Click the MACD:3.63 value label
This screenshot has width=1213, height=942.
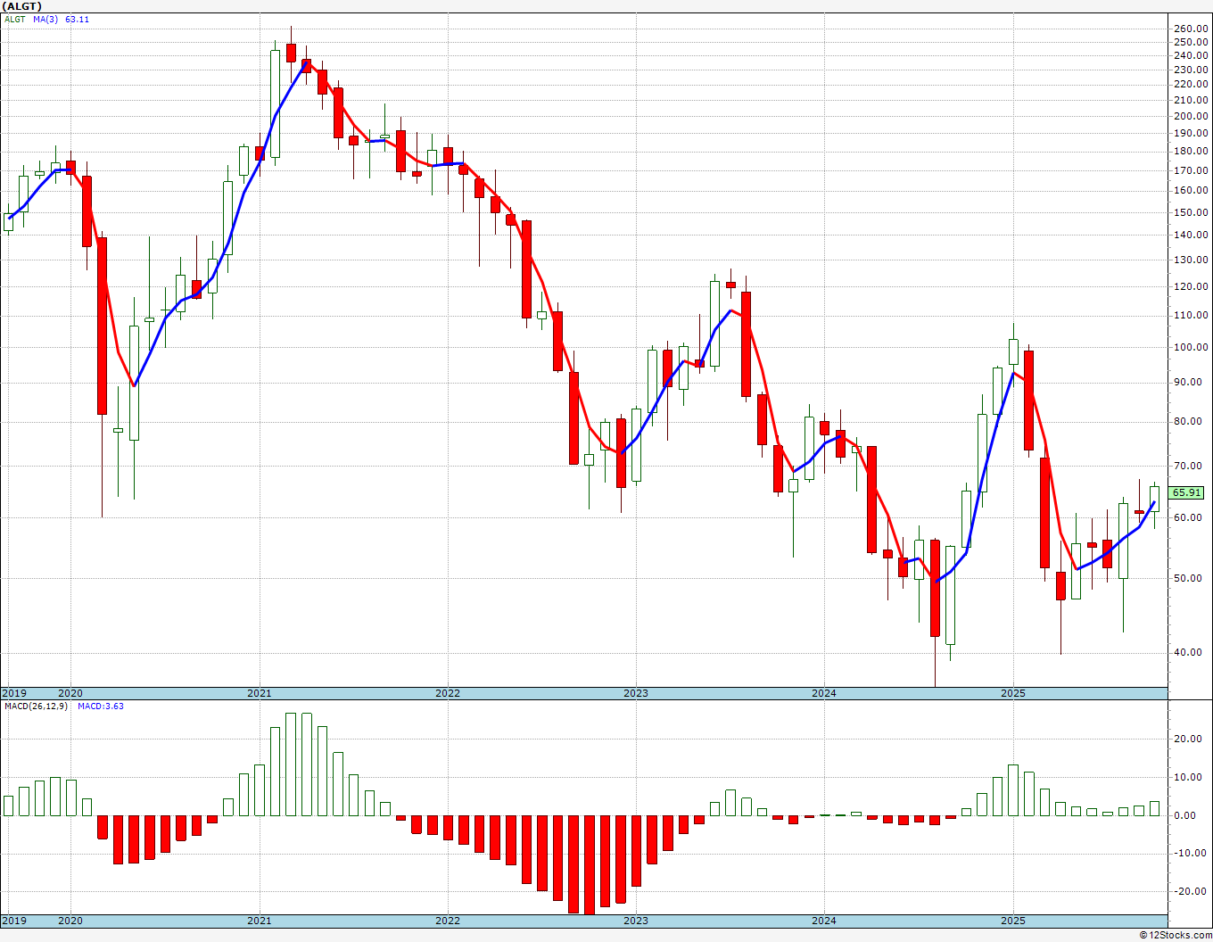[101, 706]
